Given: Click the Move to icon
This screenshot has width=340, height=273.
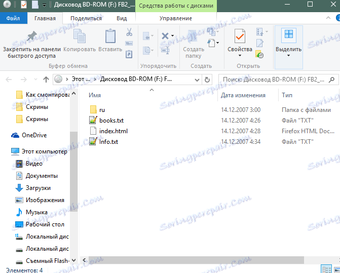Looking at the screenshot, I should pos(146,36).
